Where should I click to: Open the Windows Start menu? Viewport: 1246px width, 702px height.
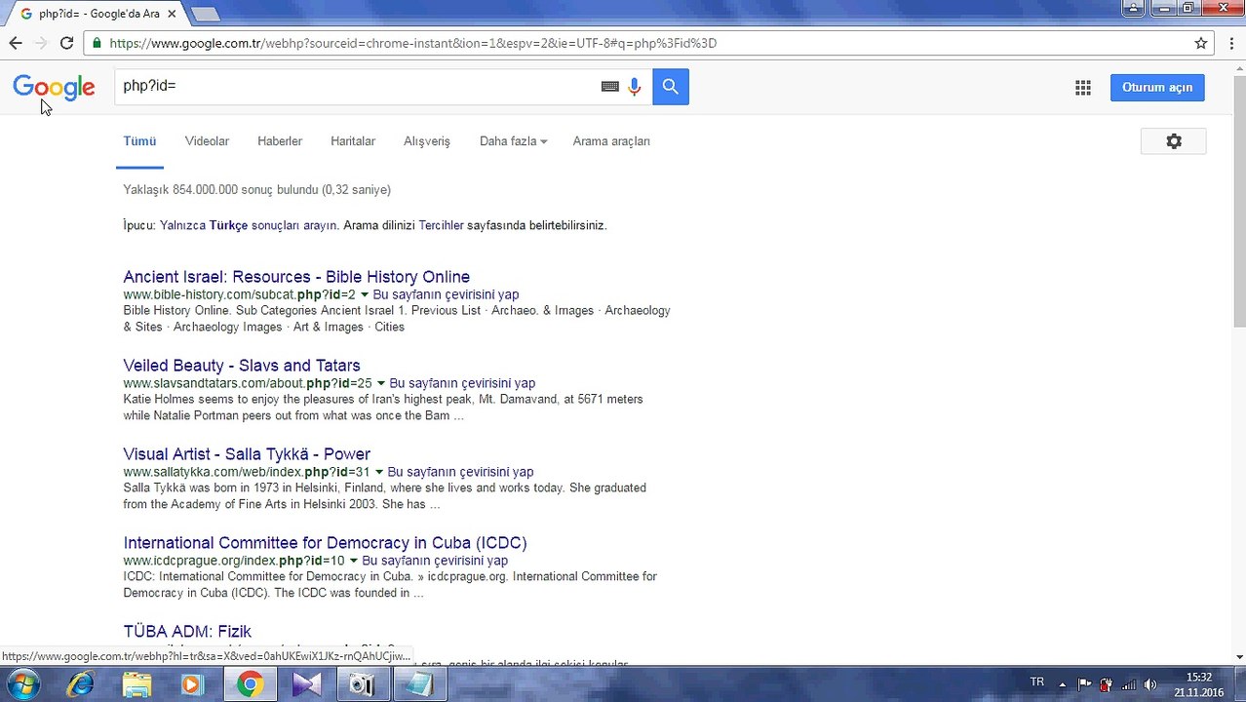pos(23,684)
